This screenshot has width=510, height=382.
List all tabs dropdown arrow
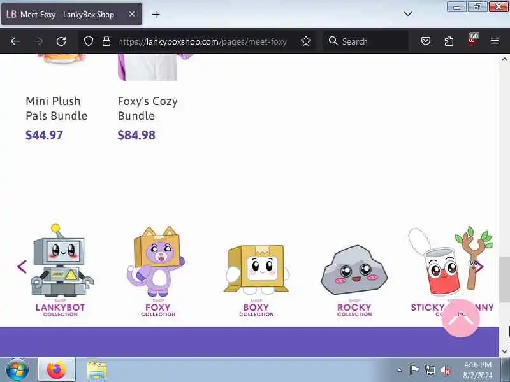408,14
